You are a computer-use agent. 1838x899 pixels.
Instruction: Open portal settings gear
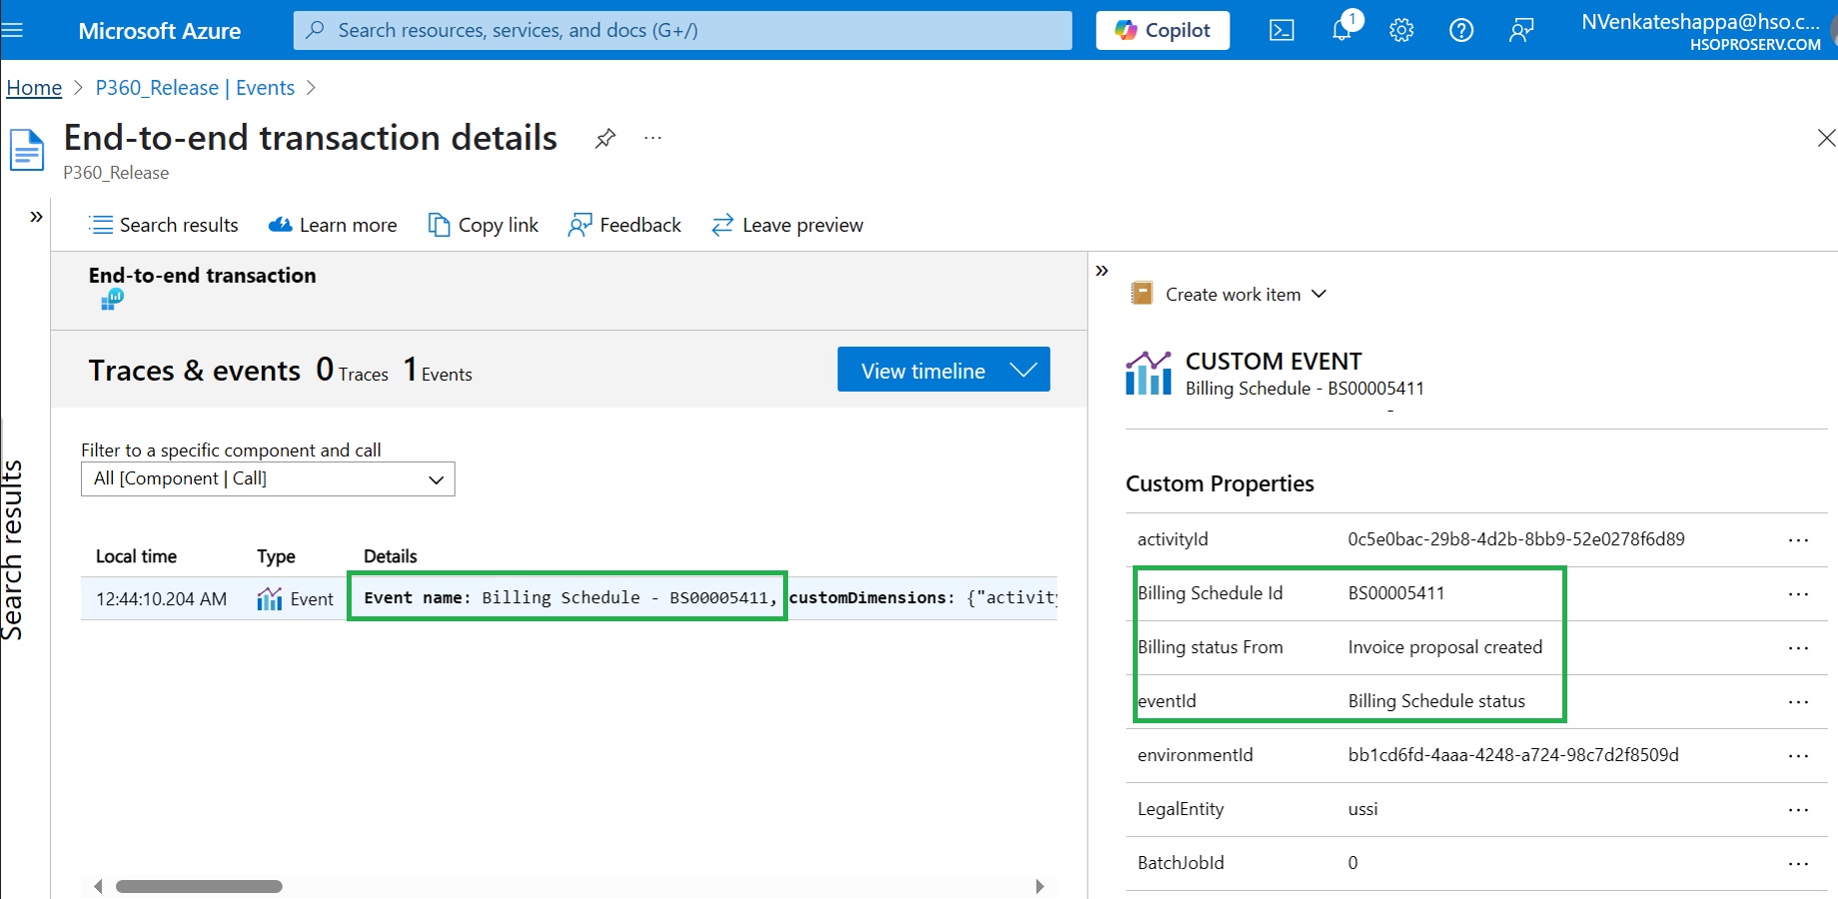(x=1401, y=30)
